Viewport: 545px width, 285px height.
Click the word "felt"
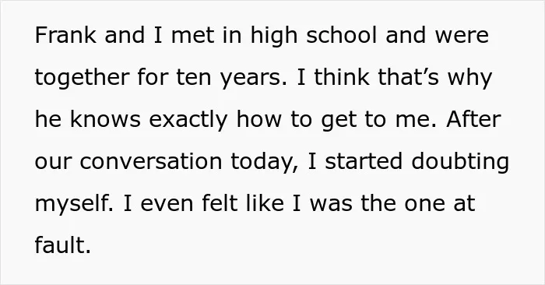(220, 203)
